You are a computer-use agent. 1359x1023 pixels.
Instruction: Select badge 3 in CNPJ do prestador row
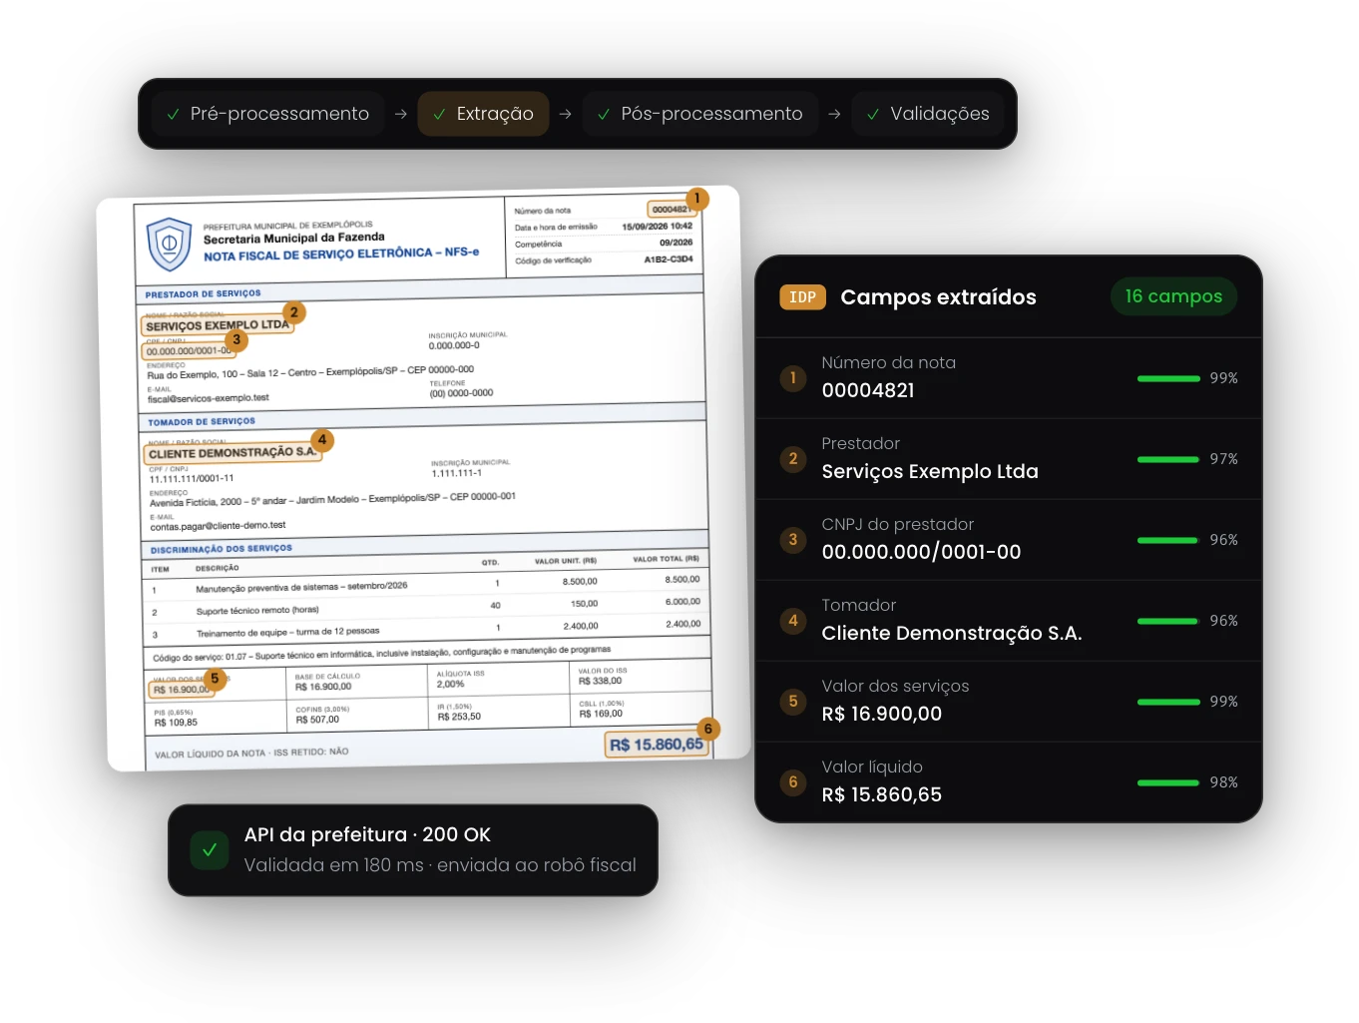(793, 540)
